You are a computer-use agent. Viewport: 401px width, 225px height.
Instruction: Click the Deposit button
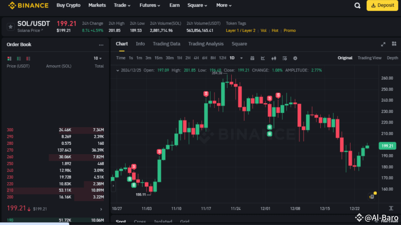click(382, 5)
